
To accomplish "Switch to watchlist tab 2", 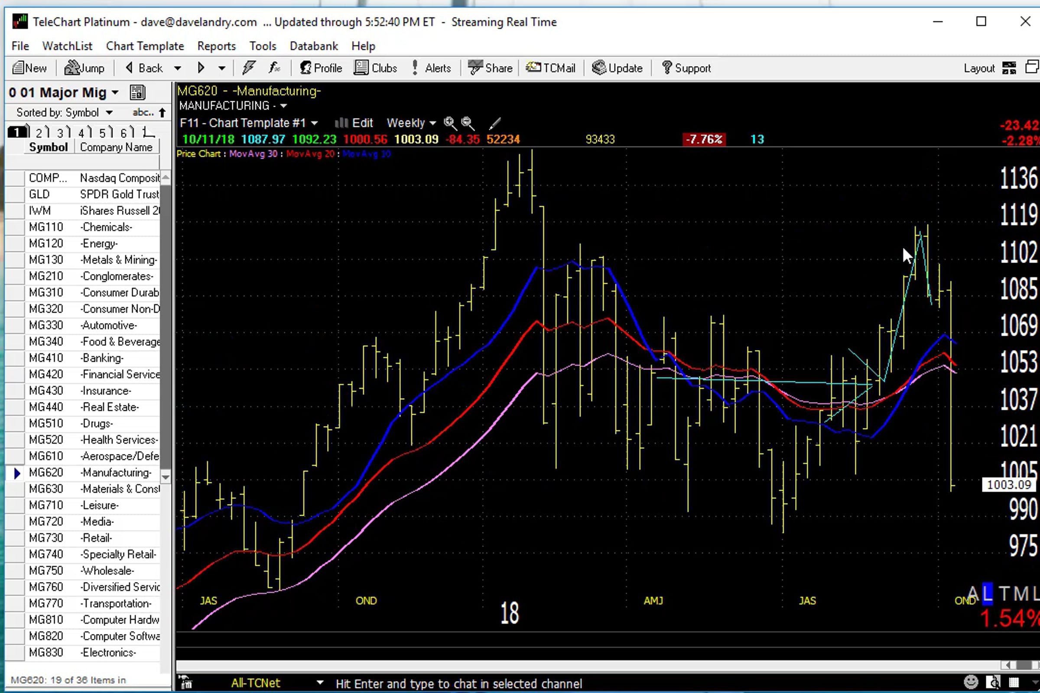I will (40, 132).
